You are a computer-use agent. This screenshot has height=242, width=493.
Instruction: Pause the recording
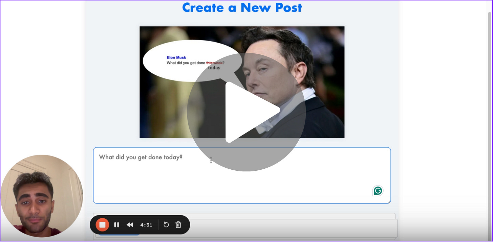pos(116,225)
